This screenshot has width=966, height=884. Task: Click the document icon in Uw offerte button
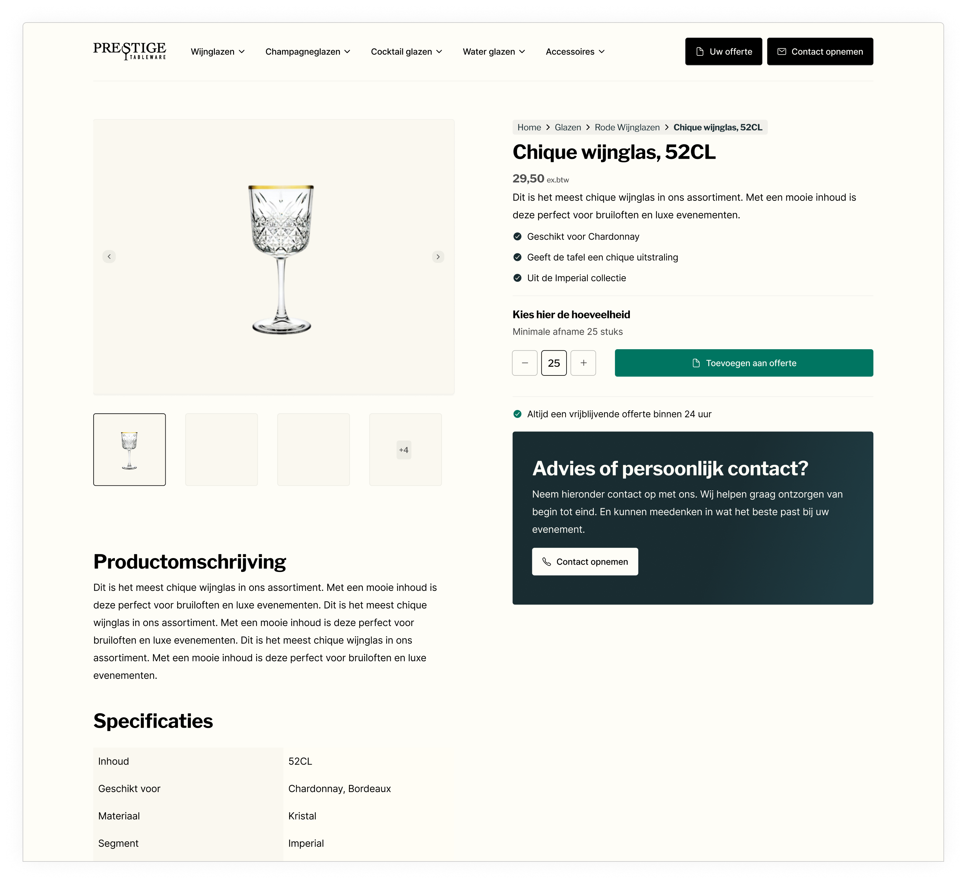click(x=700, y=51)
